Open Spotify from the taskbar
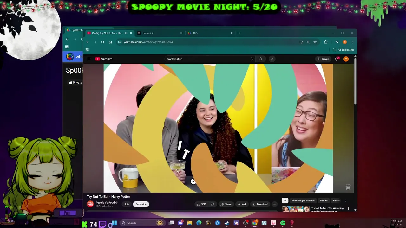The height and width of the screenshot is (228, 406). 283,223
